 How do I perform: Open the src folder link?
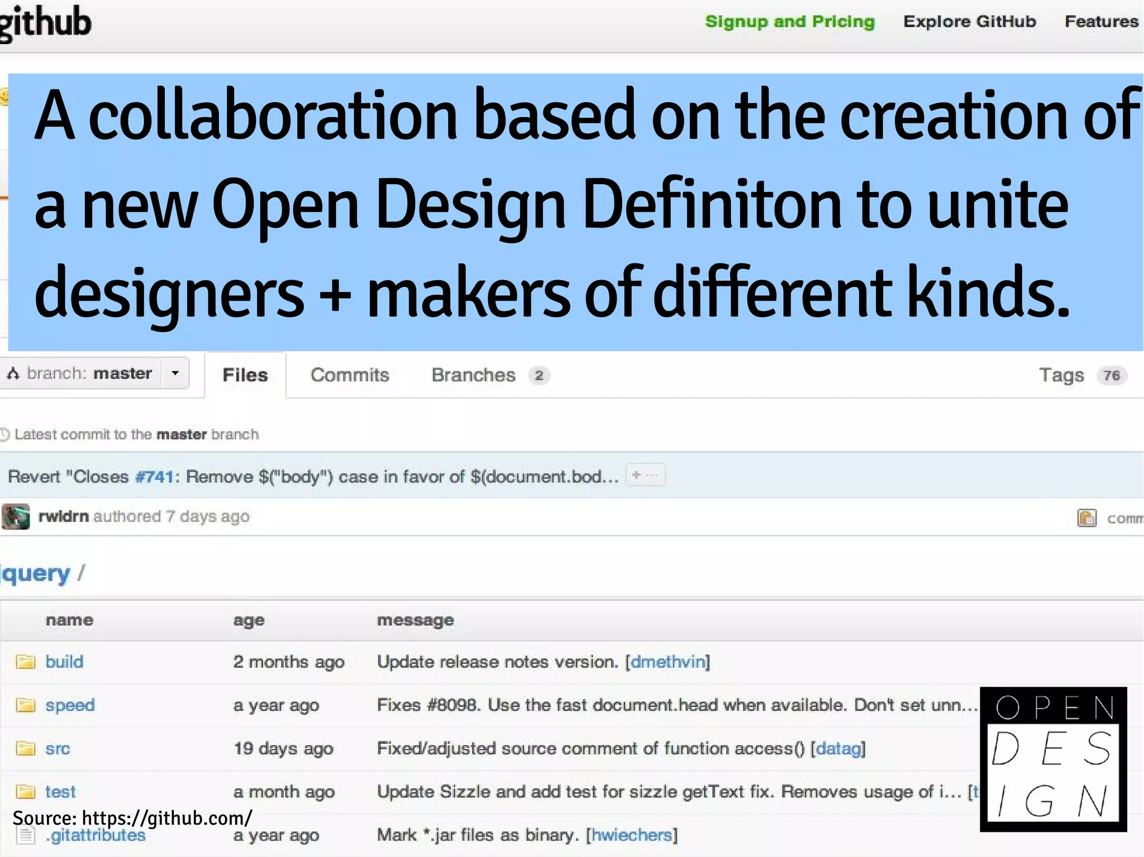tap(58, 748)
